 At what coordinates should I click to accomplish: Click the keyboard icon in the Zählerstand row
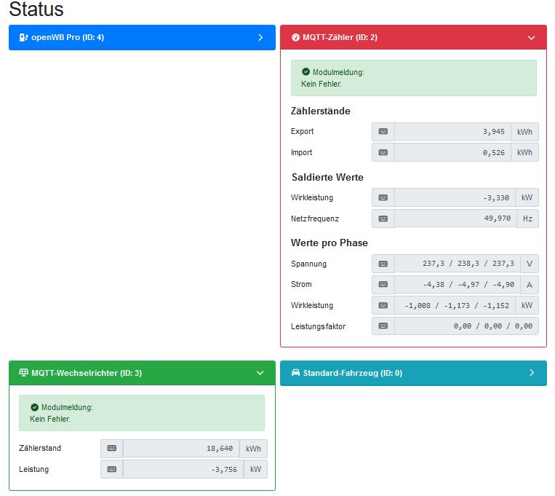[x=112, y=449]
